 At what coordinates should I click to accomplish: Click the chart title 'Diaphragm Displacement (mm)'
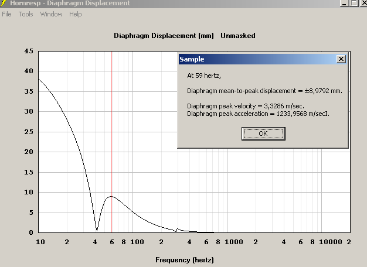(x=164, y=36)
